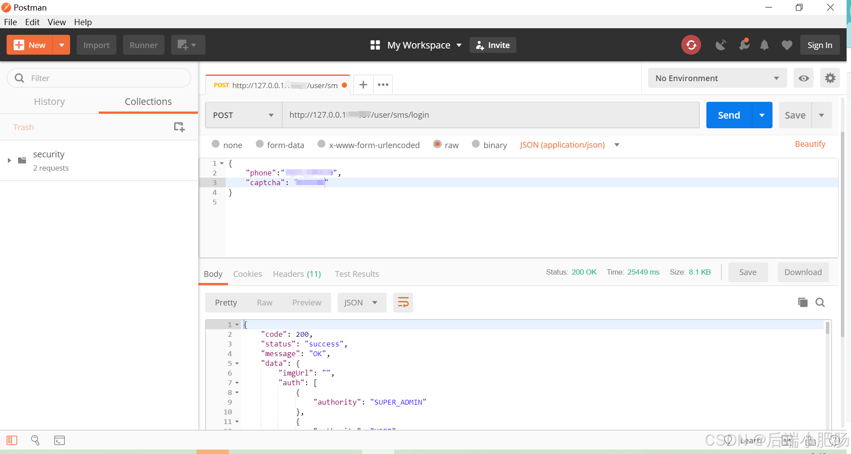Open the Postman console icon
The width and height of the screenshot is (851, 454).
[x=60, y=440]
